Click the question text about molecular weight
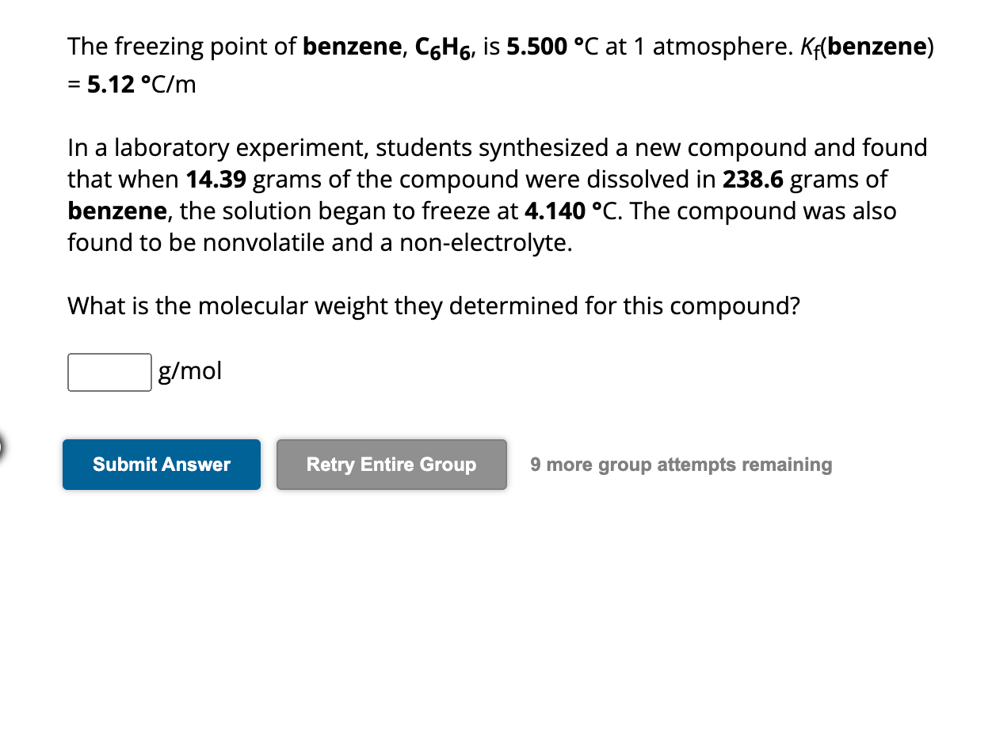992x744 pixels. tap(433, 306)
